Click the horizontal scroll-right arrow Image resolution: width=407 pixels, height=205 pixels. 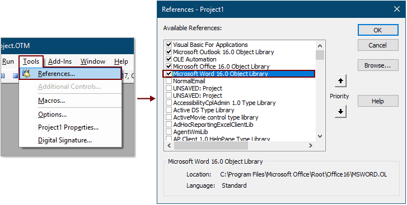[311, 146]
